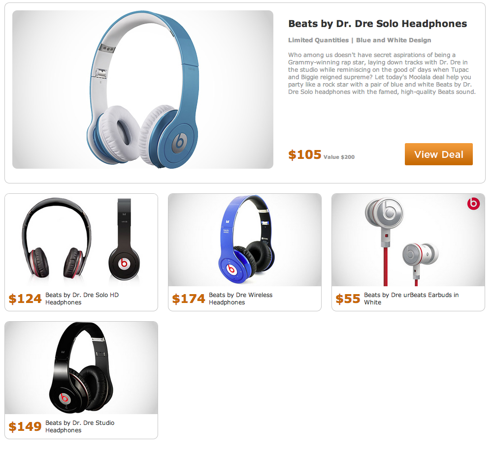Viewport: 494px width, 452px height.
Task: Click the Value $200 text
Action: (x=339, y=157)
